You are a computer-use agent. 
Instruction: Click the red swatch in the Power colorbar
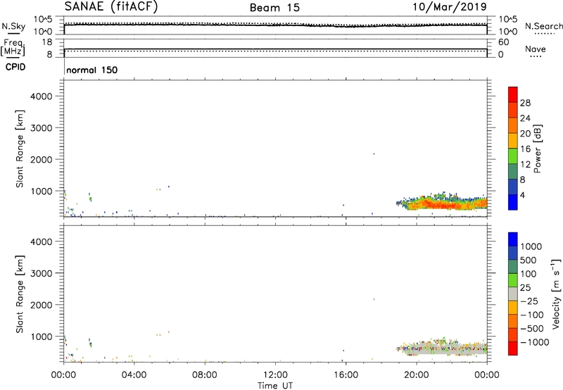tap(513, 94)
